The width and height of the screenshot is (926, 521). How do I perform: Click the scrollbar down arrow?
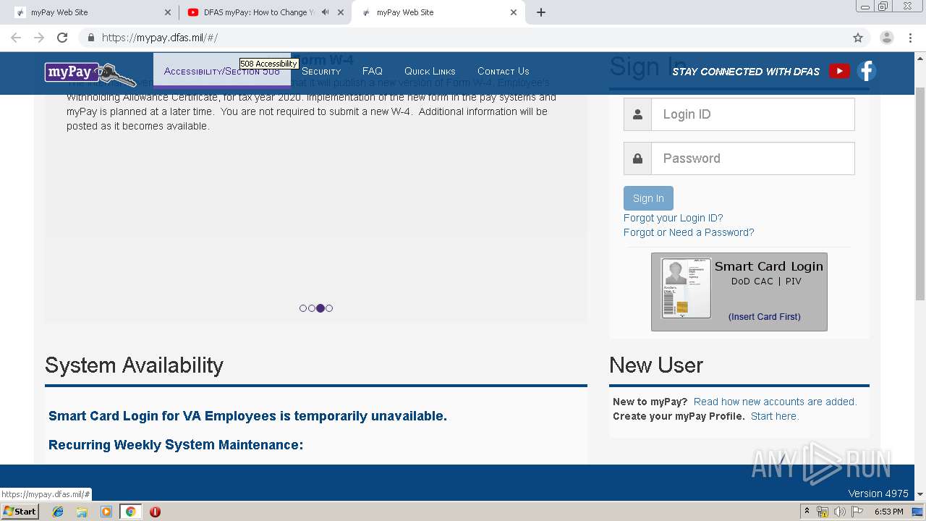[920, 494]
